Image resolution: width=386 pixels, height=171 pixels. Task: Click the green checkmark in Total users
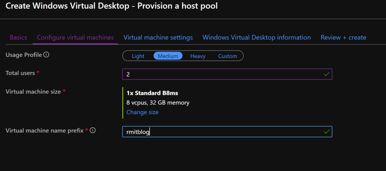point(327,74)
